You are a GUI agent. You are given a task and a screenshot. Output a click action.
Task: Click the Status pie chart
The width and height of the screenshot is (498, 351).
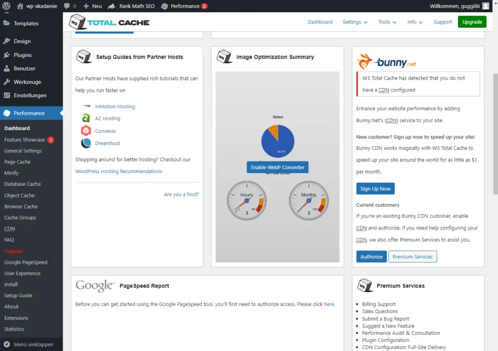(x=278, y=141)
